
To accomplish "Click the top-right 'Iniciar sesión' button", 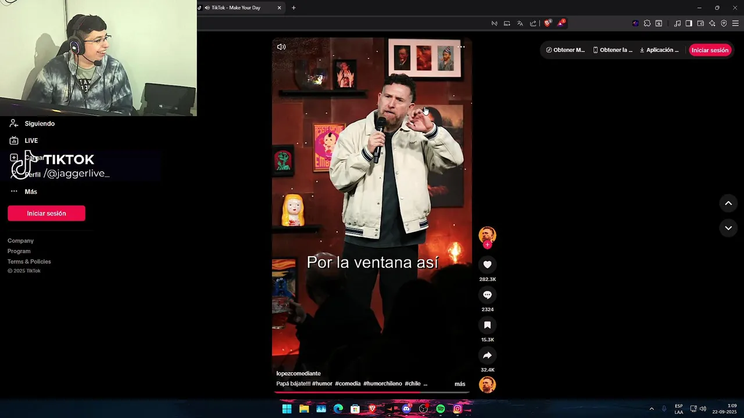I will click(710, 50).
